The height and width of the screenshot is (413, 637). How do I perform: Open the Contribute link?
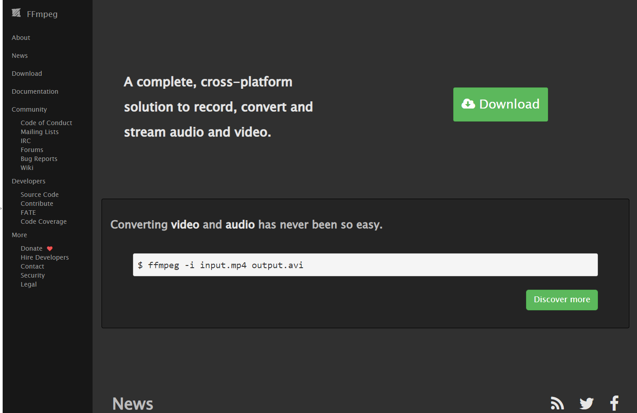click(x=37, y=204)
